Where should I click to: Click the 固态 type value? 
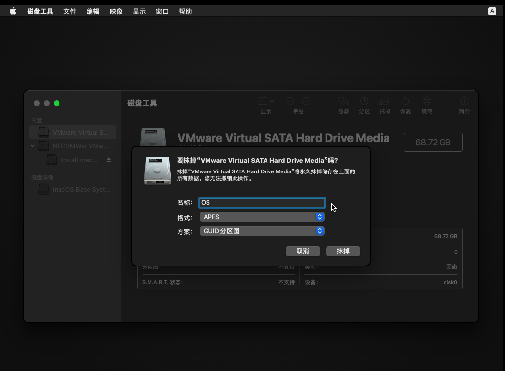tap(452, 267)
